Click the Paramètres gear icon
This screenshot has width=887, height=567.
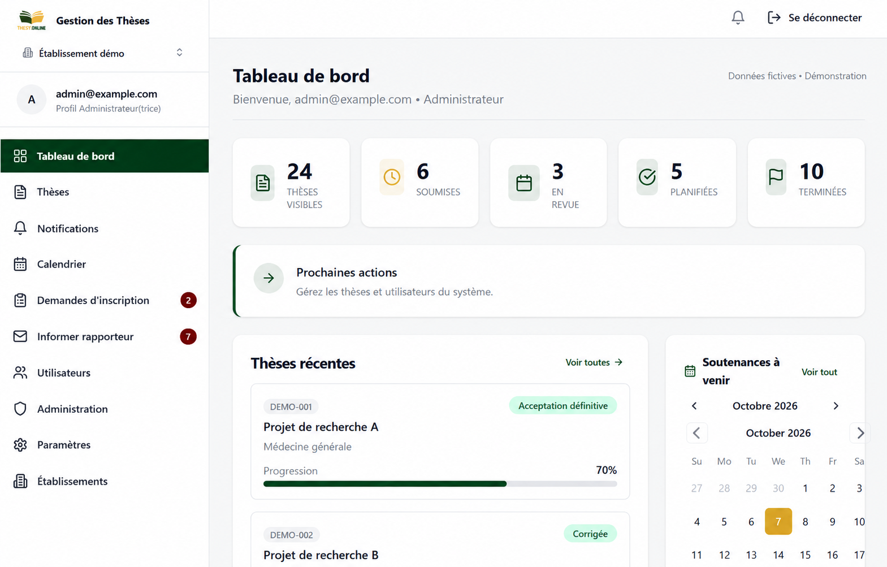pyautogui.click(x=20, y=445)
